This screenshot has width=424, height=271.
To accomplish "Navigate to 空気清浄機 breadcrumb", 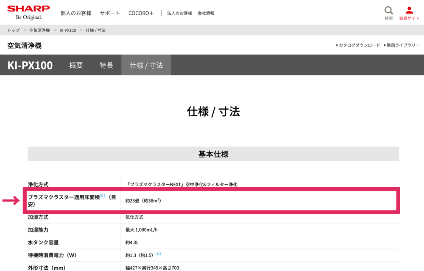I will point(39,30).
